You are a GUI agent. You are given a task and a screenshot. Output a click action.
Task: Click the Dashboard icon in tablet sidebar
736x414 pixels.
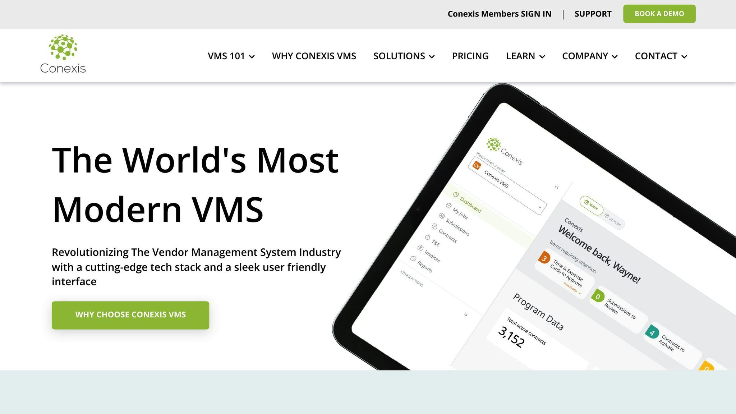[x=456, y=195]
